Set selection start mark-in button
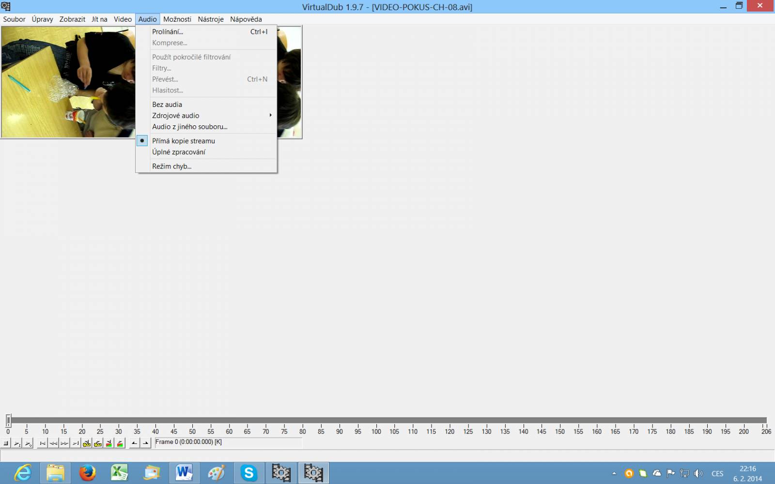Viewport: 775px width, 484px height. 135,443
